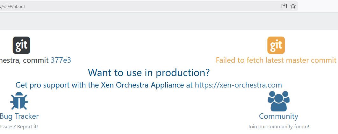The width and height of the screenshot is (338, 134).
Task: Click 'Want to use in production?' heading
Action: pos(149,72)
